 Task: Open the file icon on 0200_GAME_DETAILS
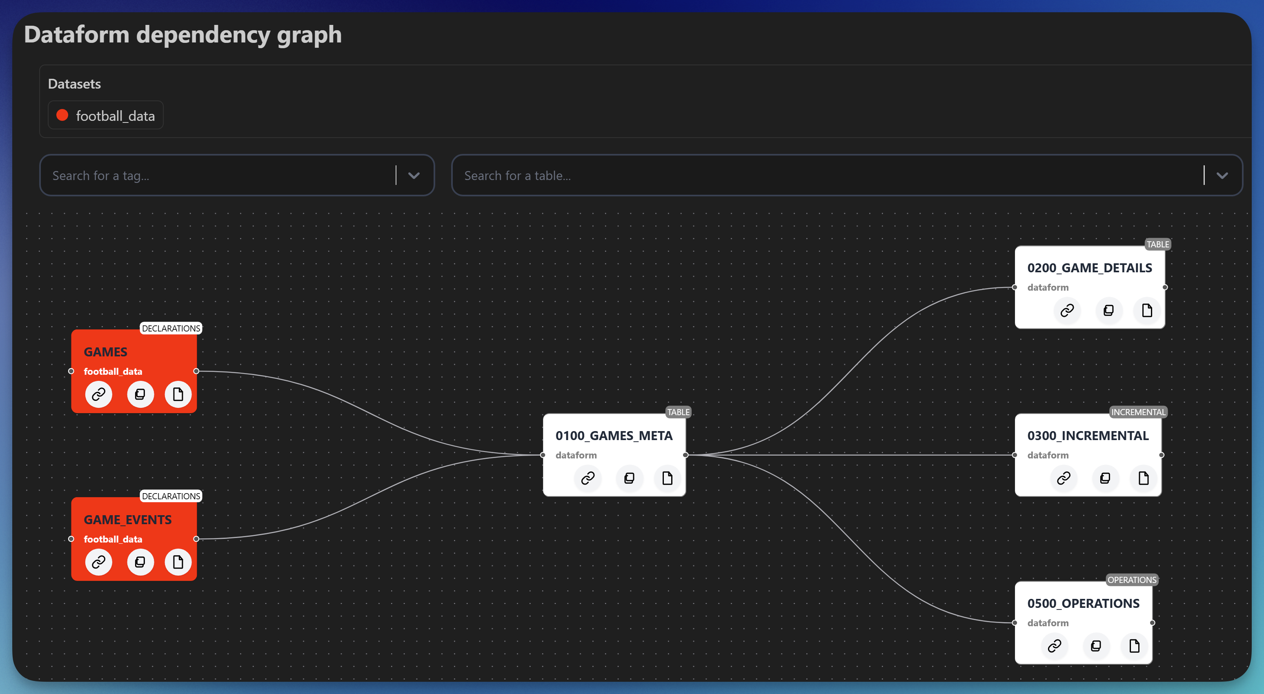pyautogui.click(x=1146, y=310)
